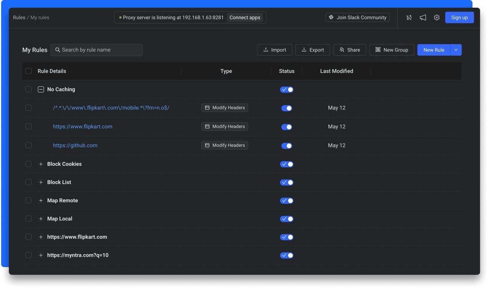Click the search magnifier icon
This screenshot has height=289, width=489.
click(x=58, y=50)
